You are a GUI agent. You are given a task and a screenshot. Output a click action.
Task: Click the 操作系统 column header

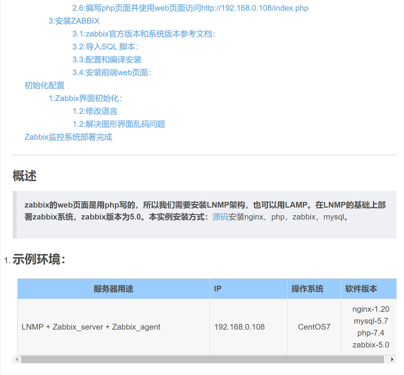[314, 289]
